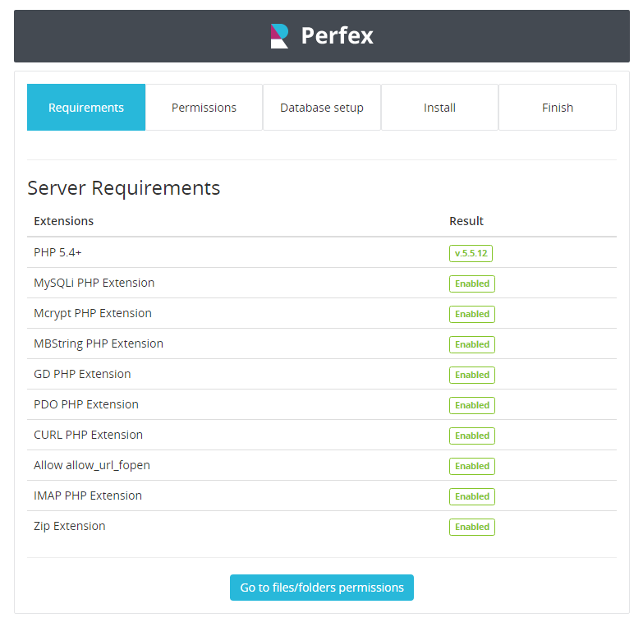Select the CURL PHP Extension label

click(x=88, y=435)
